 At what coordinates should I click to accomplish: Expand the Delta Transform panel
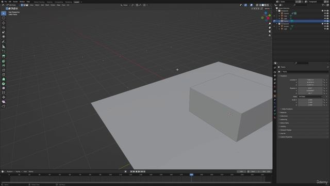coord(287,109)
